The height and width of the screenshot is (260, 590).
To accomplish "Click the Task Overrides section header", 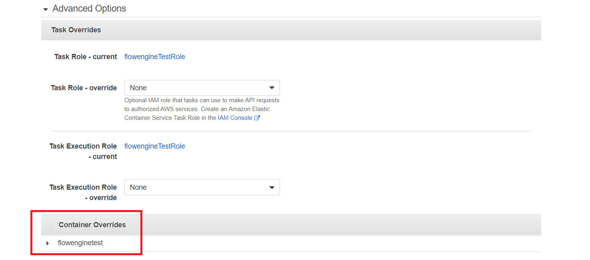I will coord(76,30).
